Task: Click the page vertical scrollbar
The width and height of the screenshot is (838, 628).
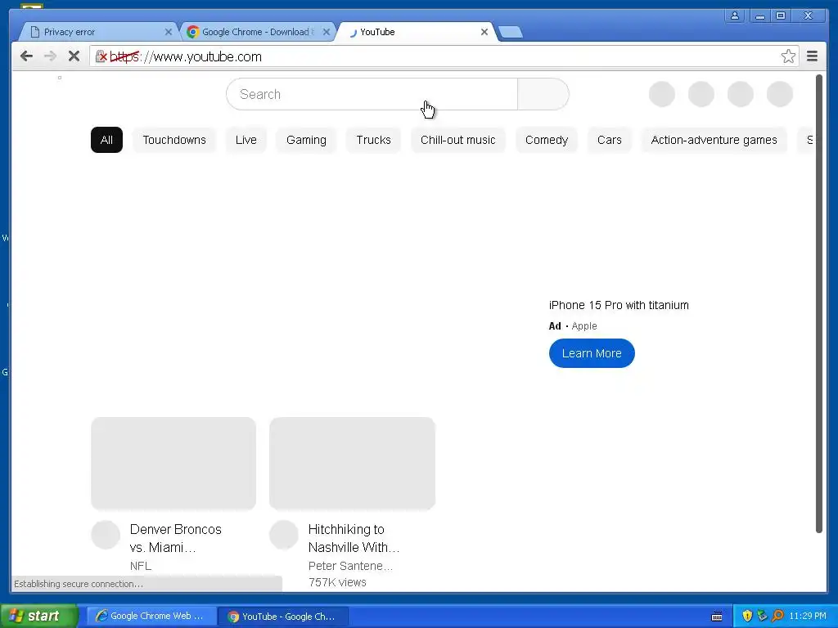Action: click(x=818, y=303)
